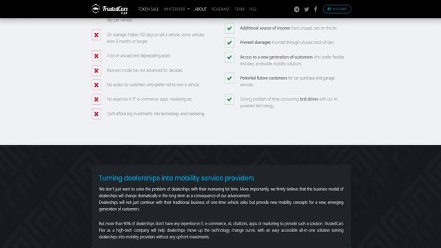The image size is (441, 248).
Task: Click text 'No expertise in IT, e-commerce, apps'
Action: point(150,99)
